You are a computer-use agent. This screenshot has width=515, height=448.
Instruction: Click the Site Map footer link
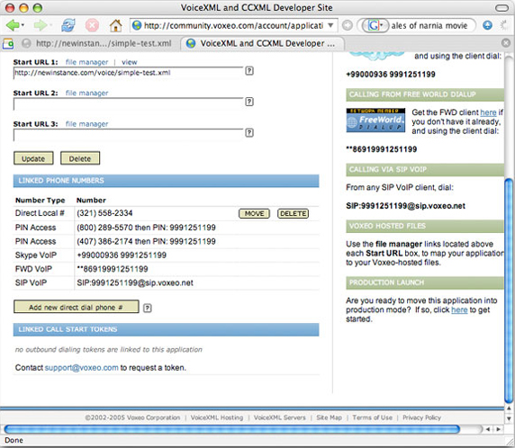tap(330, 417)
